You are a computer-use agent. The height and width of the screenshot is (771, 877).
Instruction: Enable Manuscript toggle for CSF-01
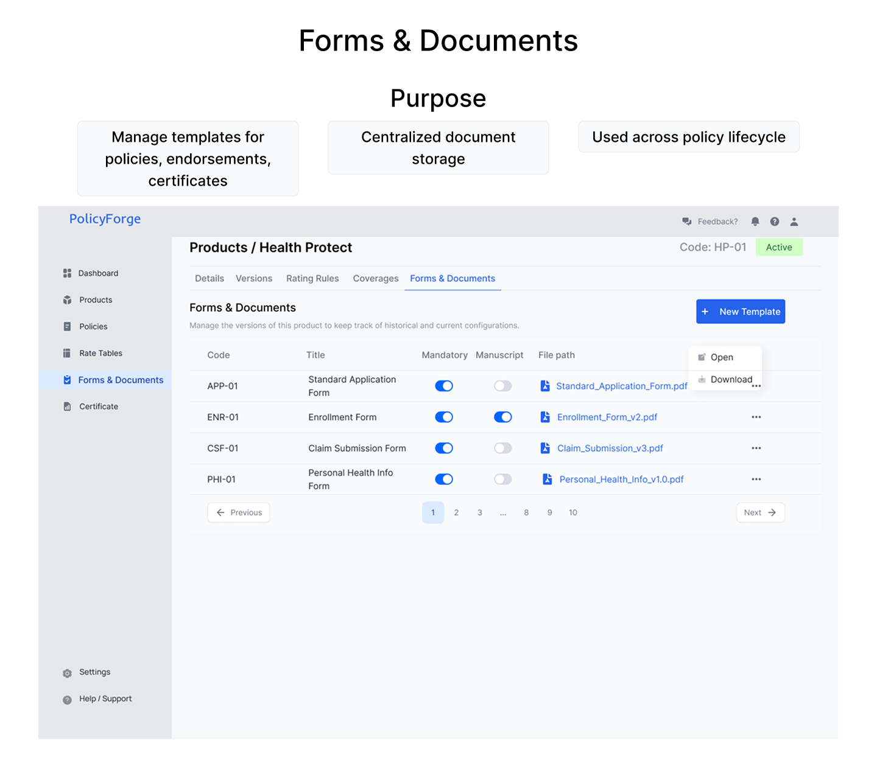tap(502, 448)
